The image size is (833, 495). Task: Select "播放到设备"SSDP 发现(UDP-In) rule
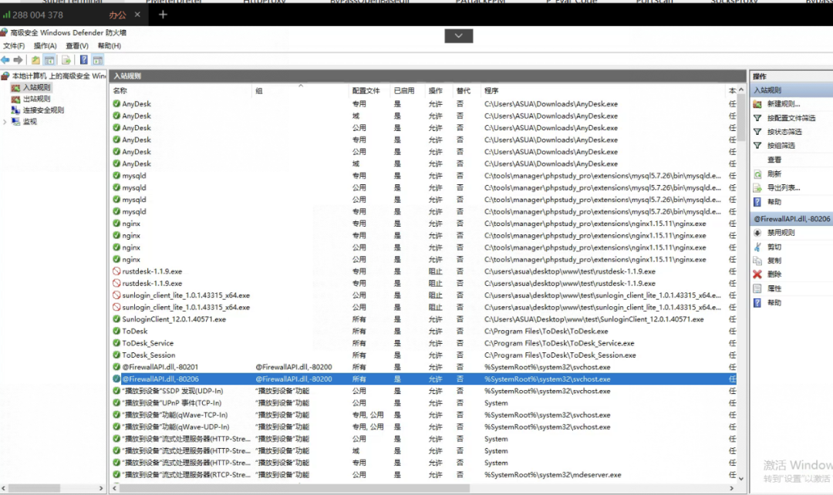coord(173,391)
